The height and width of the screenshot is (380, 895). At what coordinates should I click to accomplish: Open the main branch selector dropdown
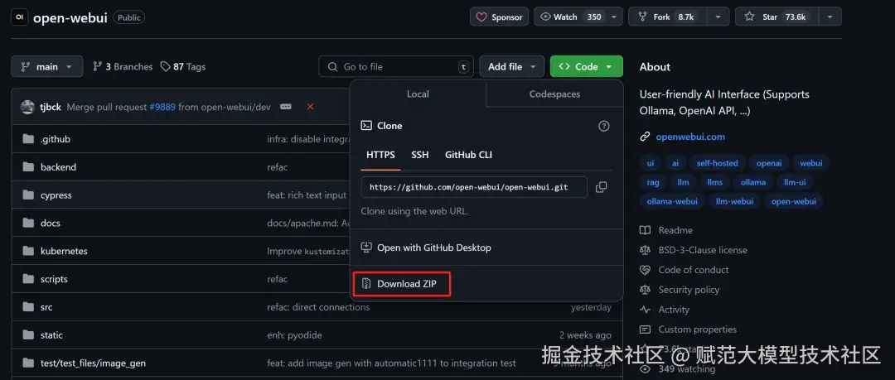tap(46, 67)
